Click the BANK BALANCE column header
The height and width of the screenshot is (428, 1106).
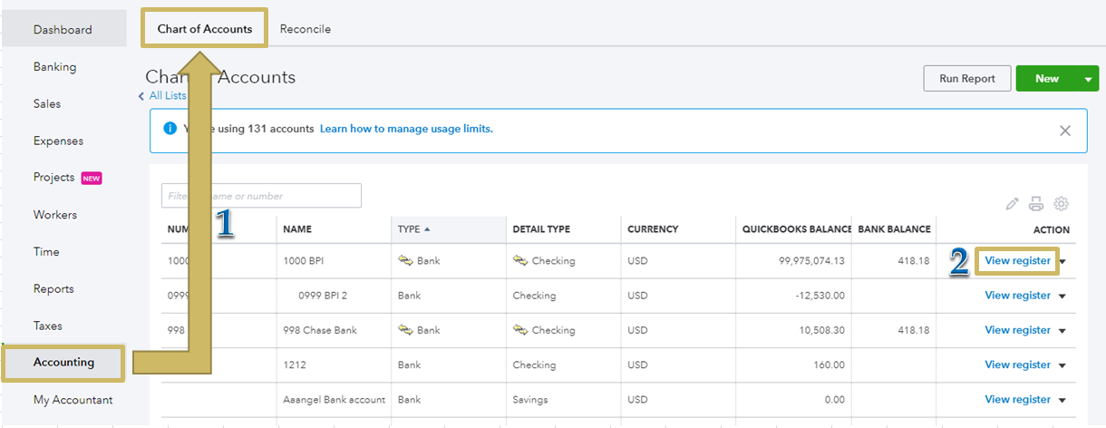tap(894, 229)
